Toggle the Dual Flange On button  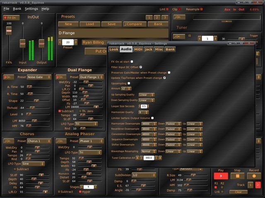(x=61, y=77)
